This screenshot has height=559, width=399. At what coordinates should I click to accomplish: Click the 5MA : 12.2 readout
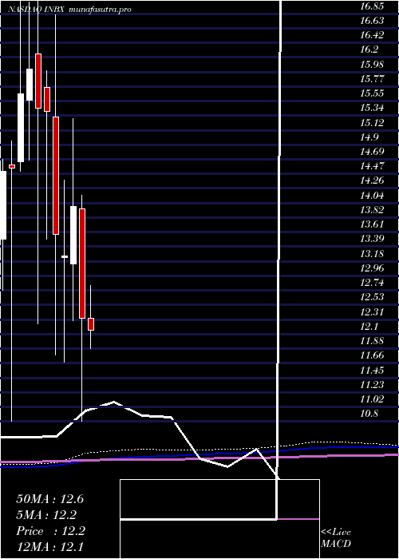(x=46, y=515)
